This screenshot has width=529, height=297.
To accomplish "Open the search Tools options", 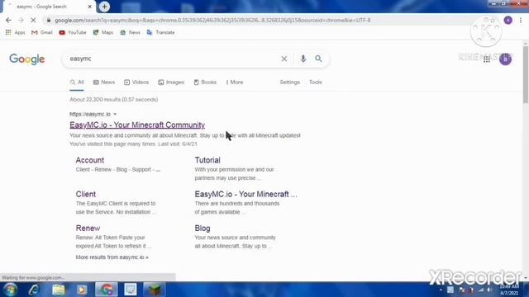I will (x=316, y=82).
